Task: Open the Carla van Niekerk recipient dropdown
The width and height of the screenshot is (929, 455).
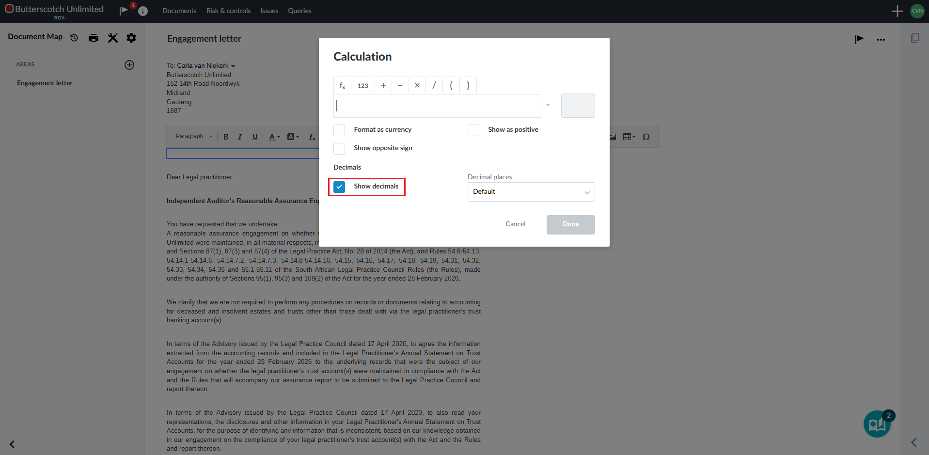Action: tap(233, 66)
